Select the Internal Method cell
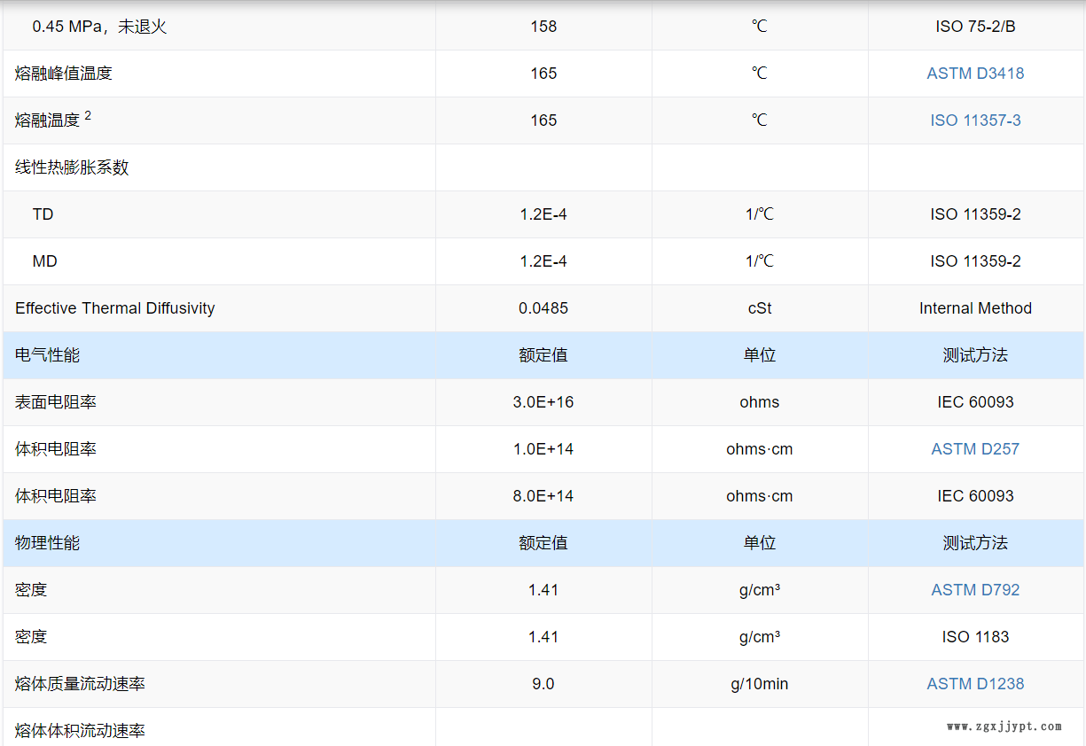This screenshot has height=746, width=1086. click(x=975, y=308)
